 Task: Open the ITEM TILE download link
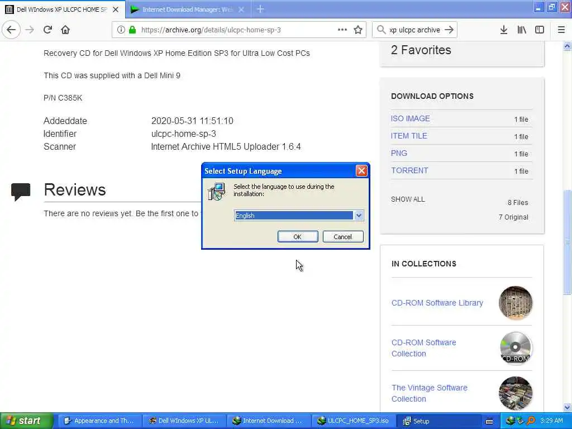point(409,136)
